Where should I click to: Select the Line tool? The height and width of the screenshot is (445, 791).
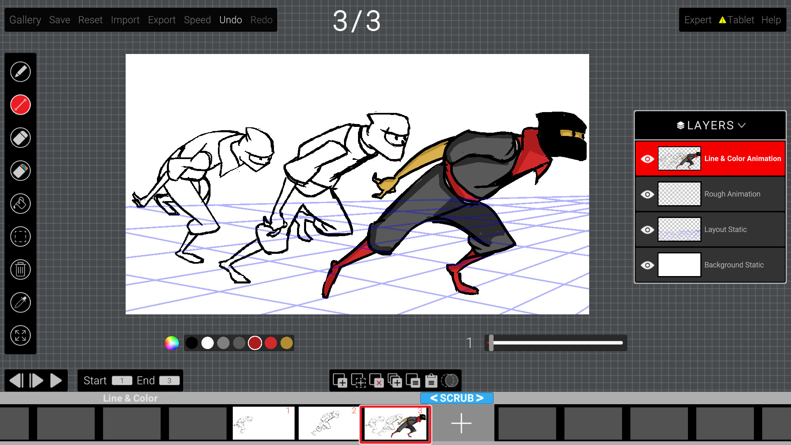(20, 105)
